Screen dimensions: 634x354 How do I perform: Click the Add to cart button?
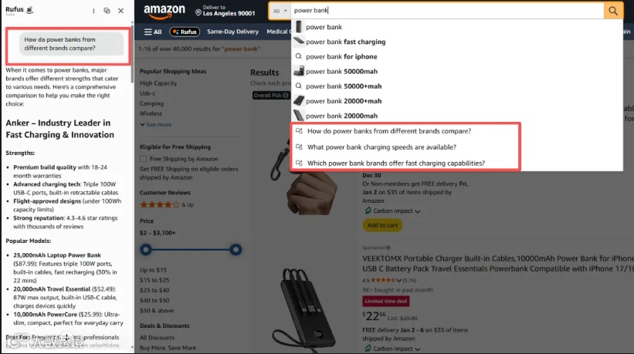(x=382, y=225)
